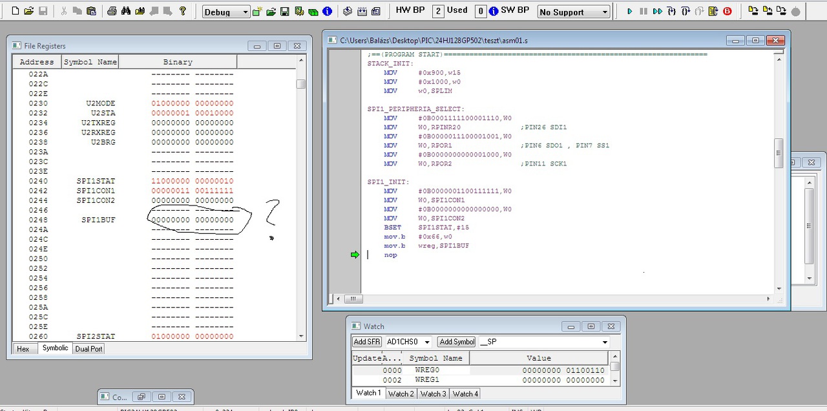Screen dimensions: 827x411
Task: Click the Add Symbol button
Action: [456, 342]
